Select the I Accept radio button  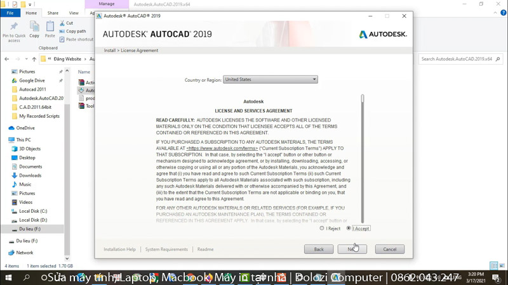pos(349,228)
